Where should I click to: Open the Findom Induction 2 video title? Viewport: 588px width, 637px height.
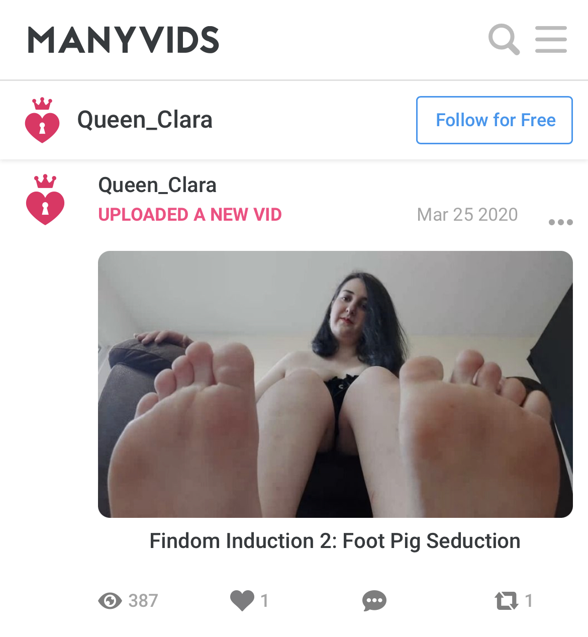pos(335,541)
